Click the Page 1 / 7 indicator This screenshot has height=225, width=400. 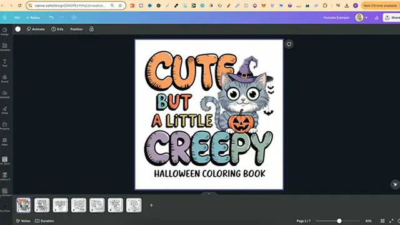[304, 221]
